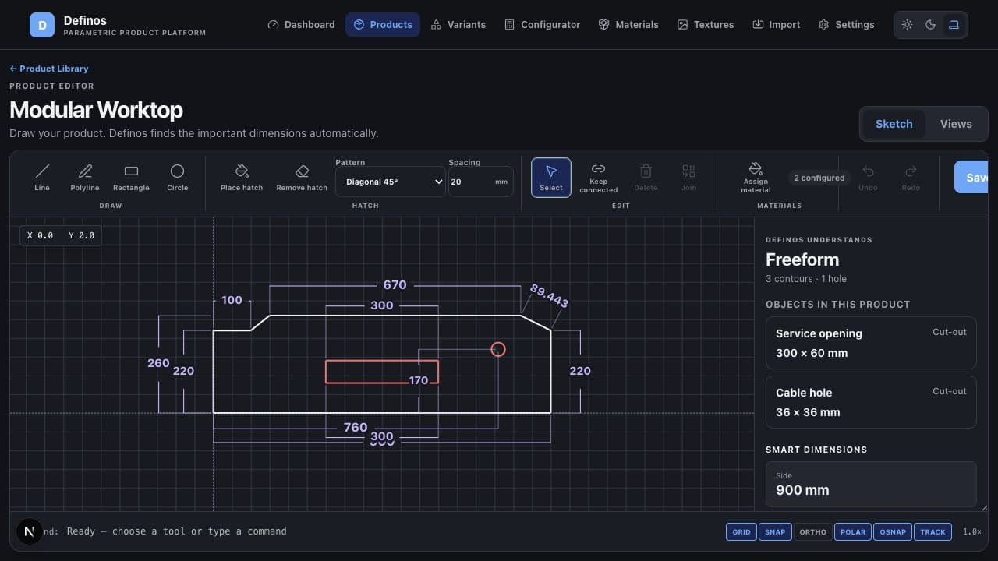998x561 pixels.
Task: Click the round N badge icon
Action: (30, 531)
